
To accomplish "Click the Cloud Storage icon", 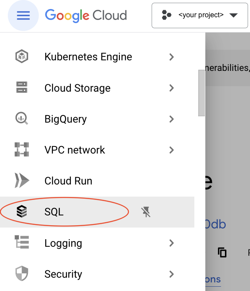I will (22, 88).
